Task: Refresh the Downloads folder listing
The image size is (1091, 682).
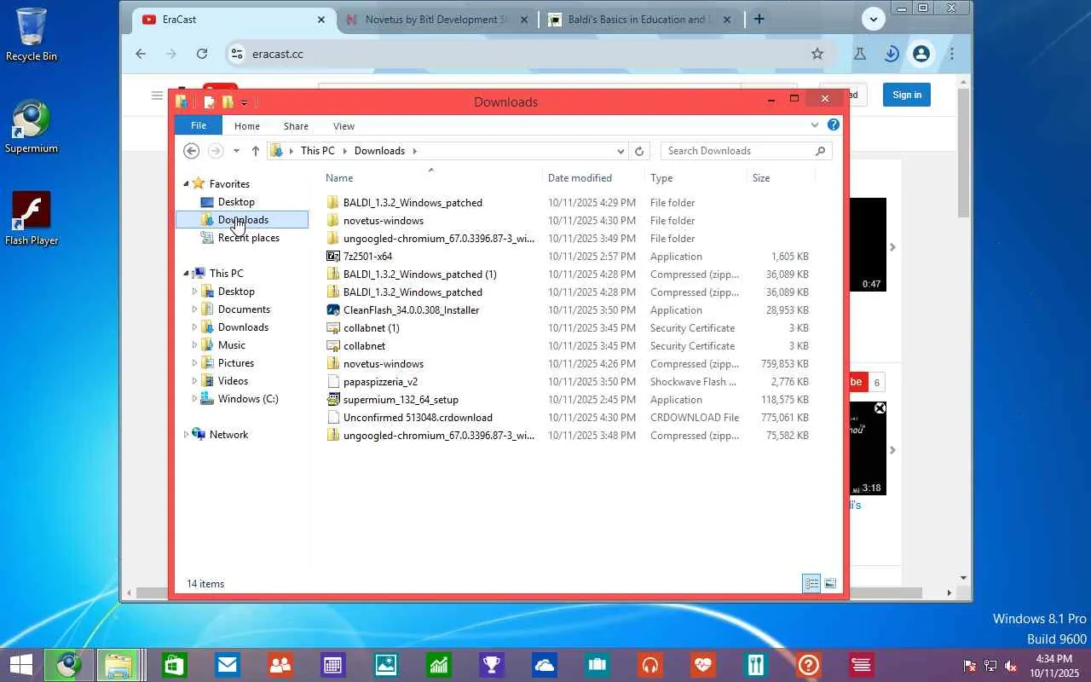Action: pyautogui.click(x=639, y=151)
